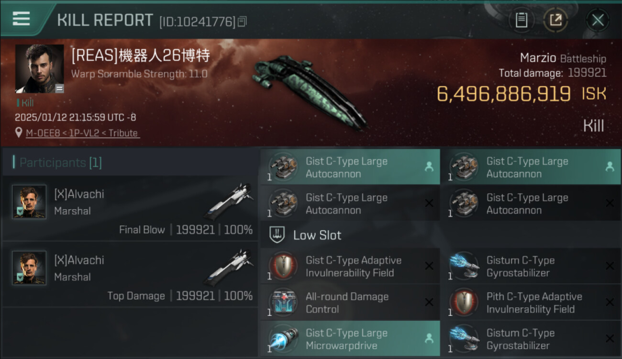The width and height of the screenshot is (622, 359).
Task: Click the share kill report icon
Action: coord(555,20)
